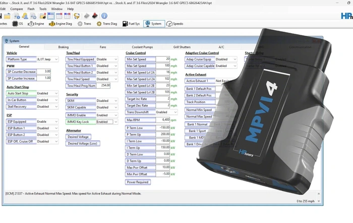
Task: Open the Help menu
Action: 70,9
